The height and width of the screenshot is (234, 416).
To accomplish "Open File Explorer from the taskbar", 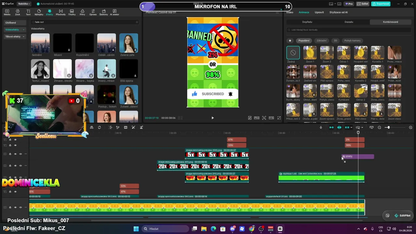I will click(x=204, y=229).
